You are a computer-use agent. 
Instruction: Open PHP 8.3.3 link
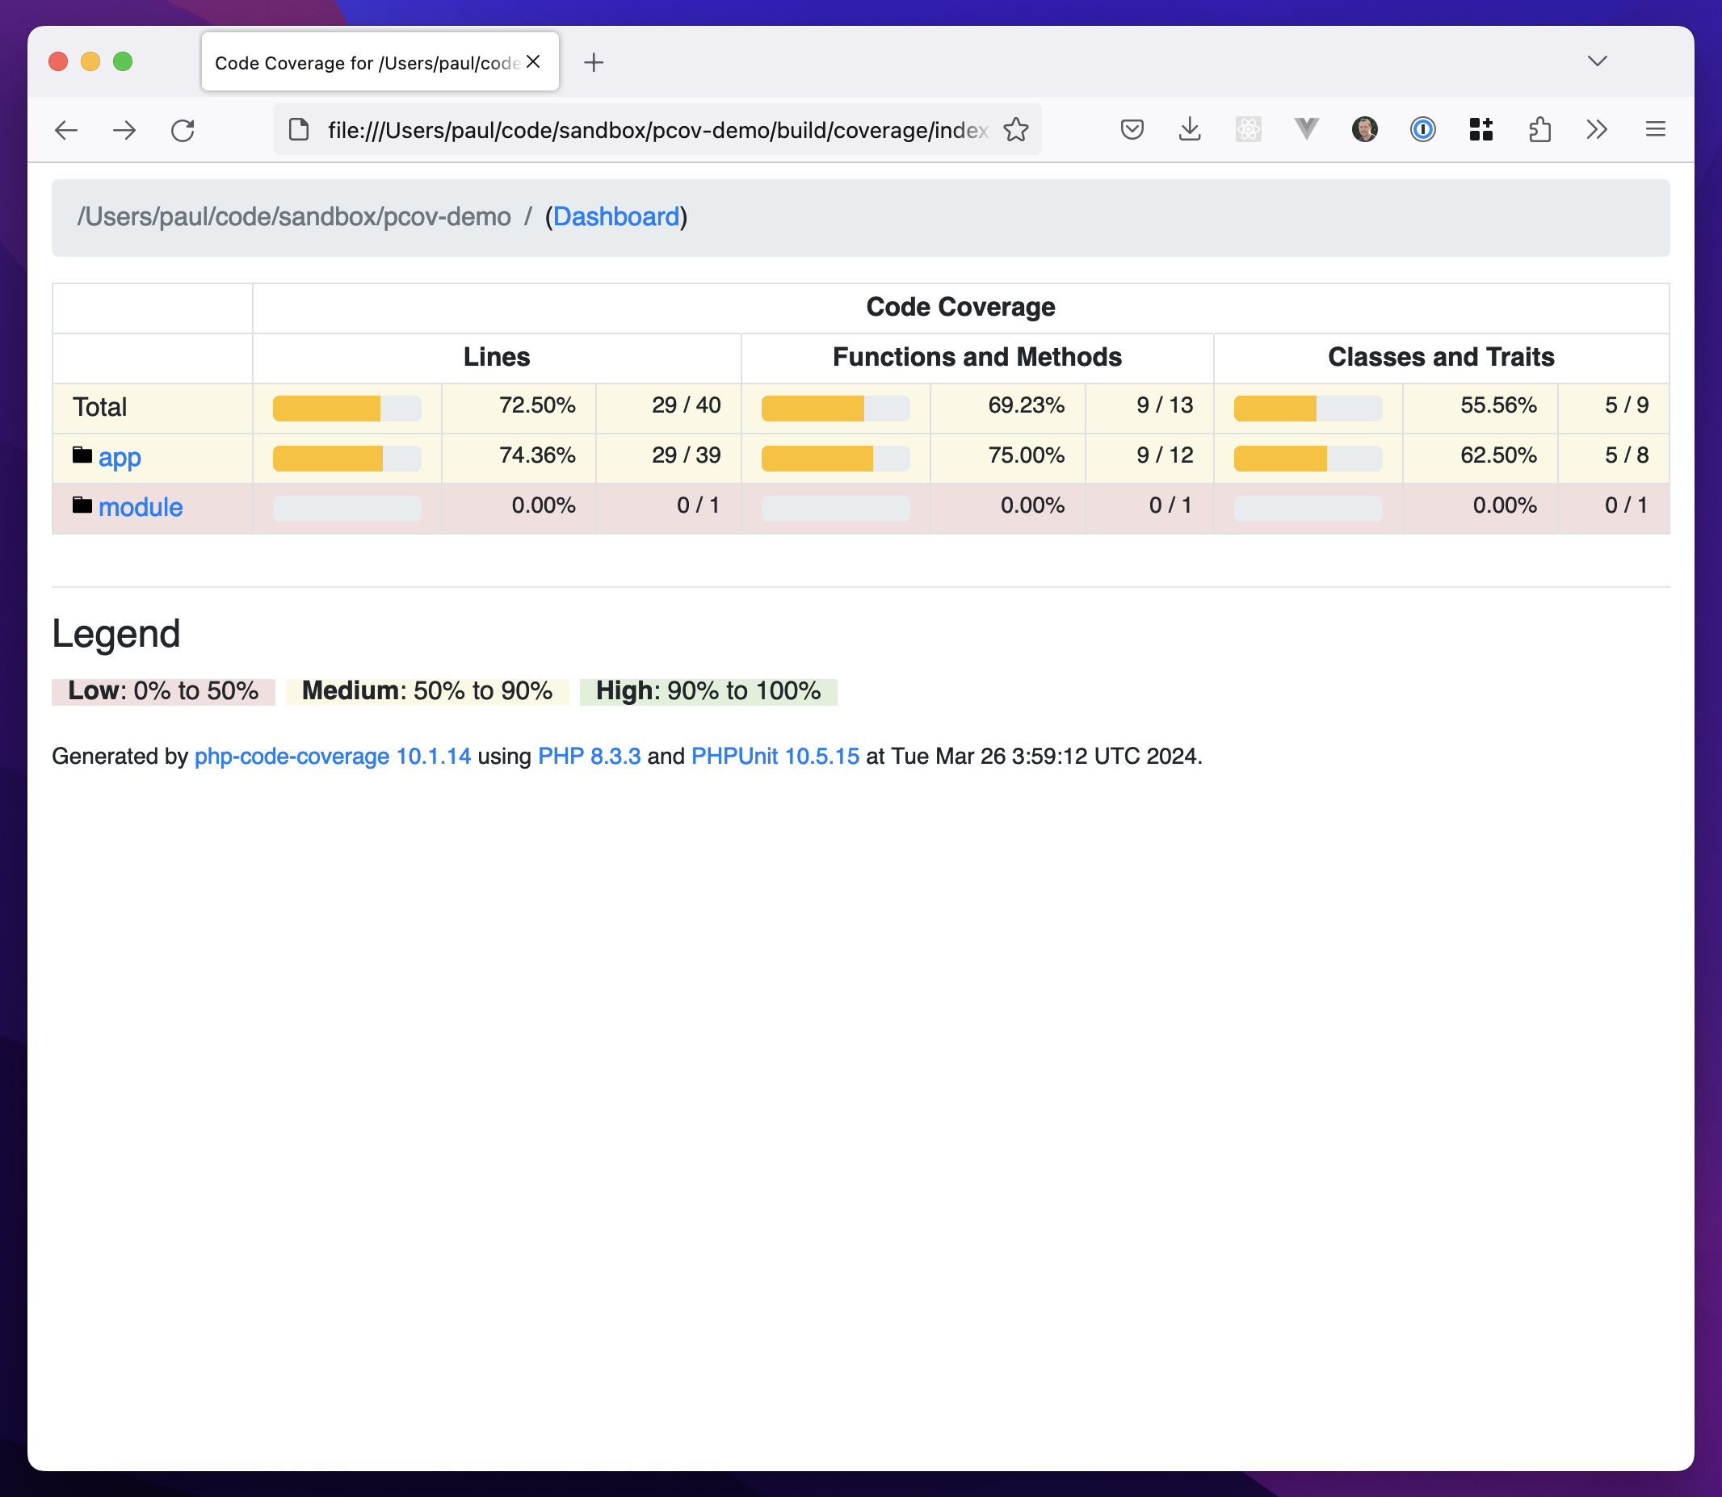(x=589, y=756)
